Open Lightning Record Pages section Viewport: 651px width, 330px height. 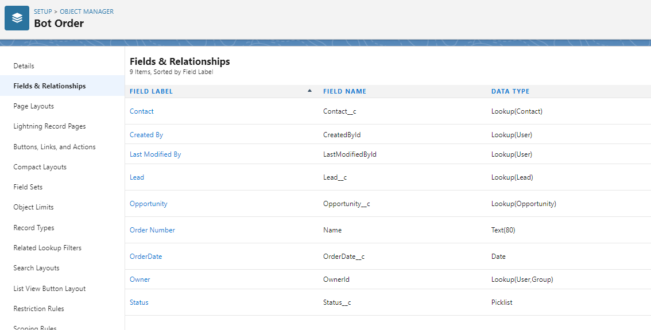coord(49,126)
